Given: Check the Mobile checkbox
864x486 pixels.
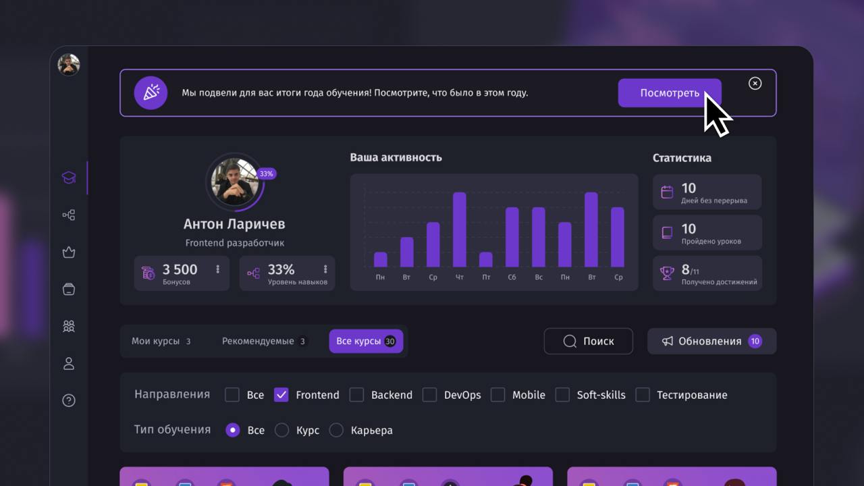Looking at the screenshot, I should click(497, 395).
